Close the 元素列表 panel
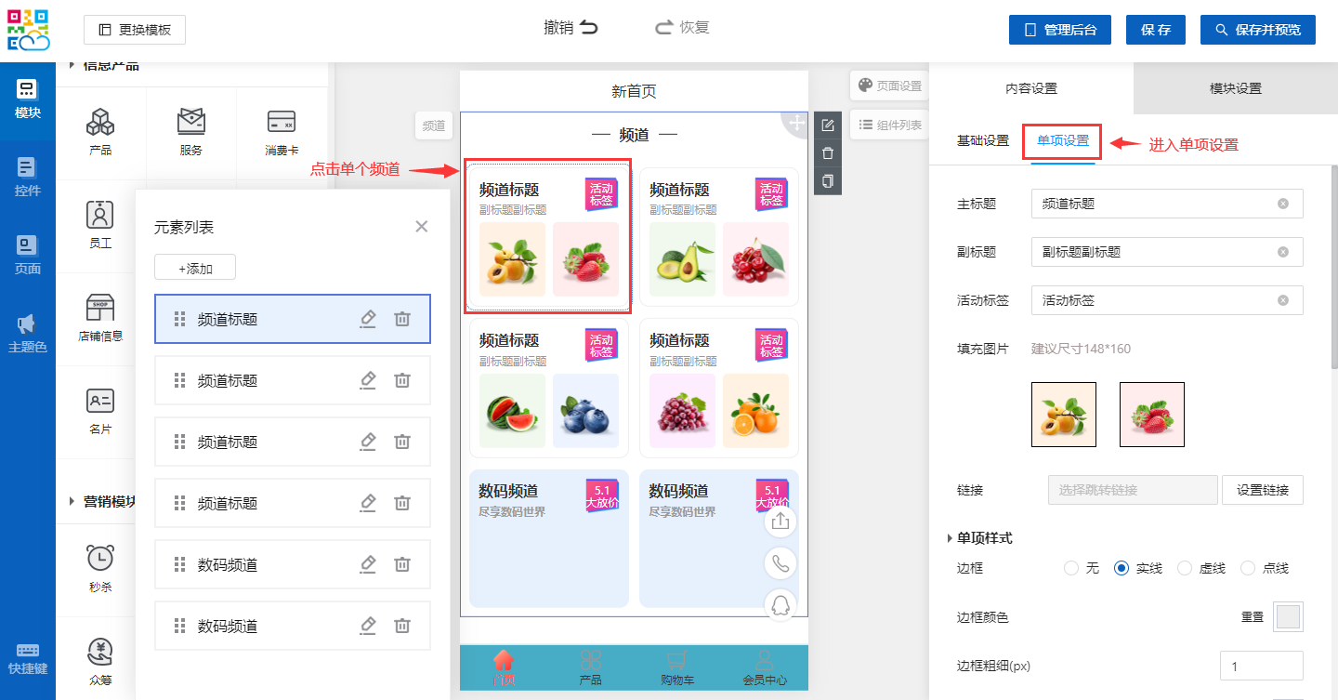 pos(422,226)
